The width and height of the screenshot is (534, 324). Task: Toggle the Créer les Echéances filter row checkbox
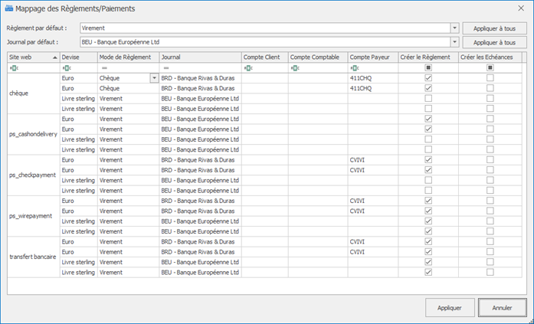[x=490, y=67]
